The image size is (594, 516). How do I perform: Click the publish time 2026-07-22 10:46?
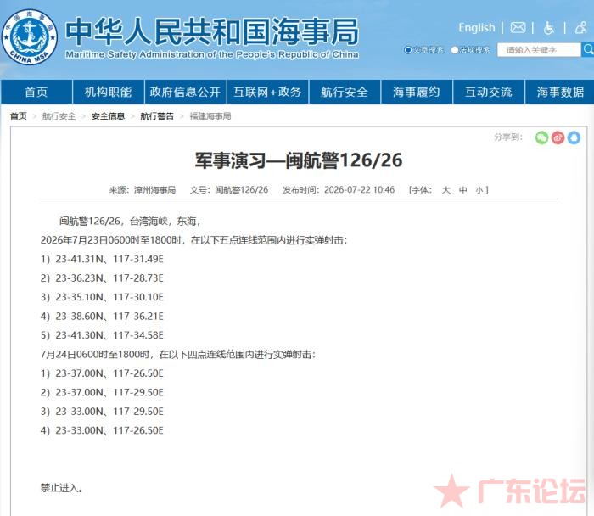(x=360, y=189)
